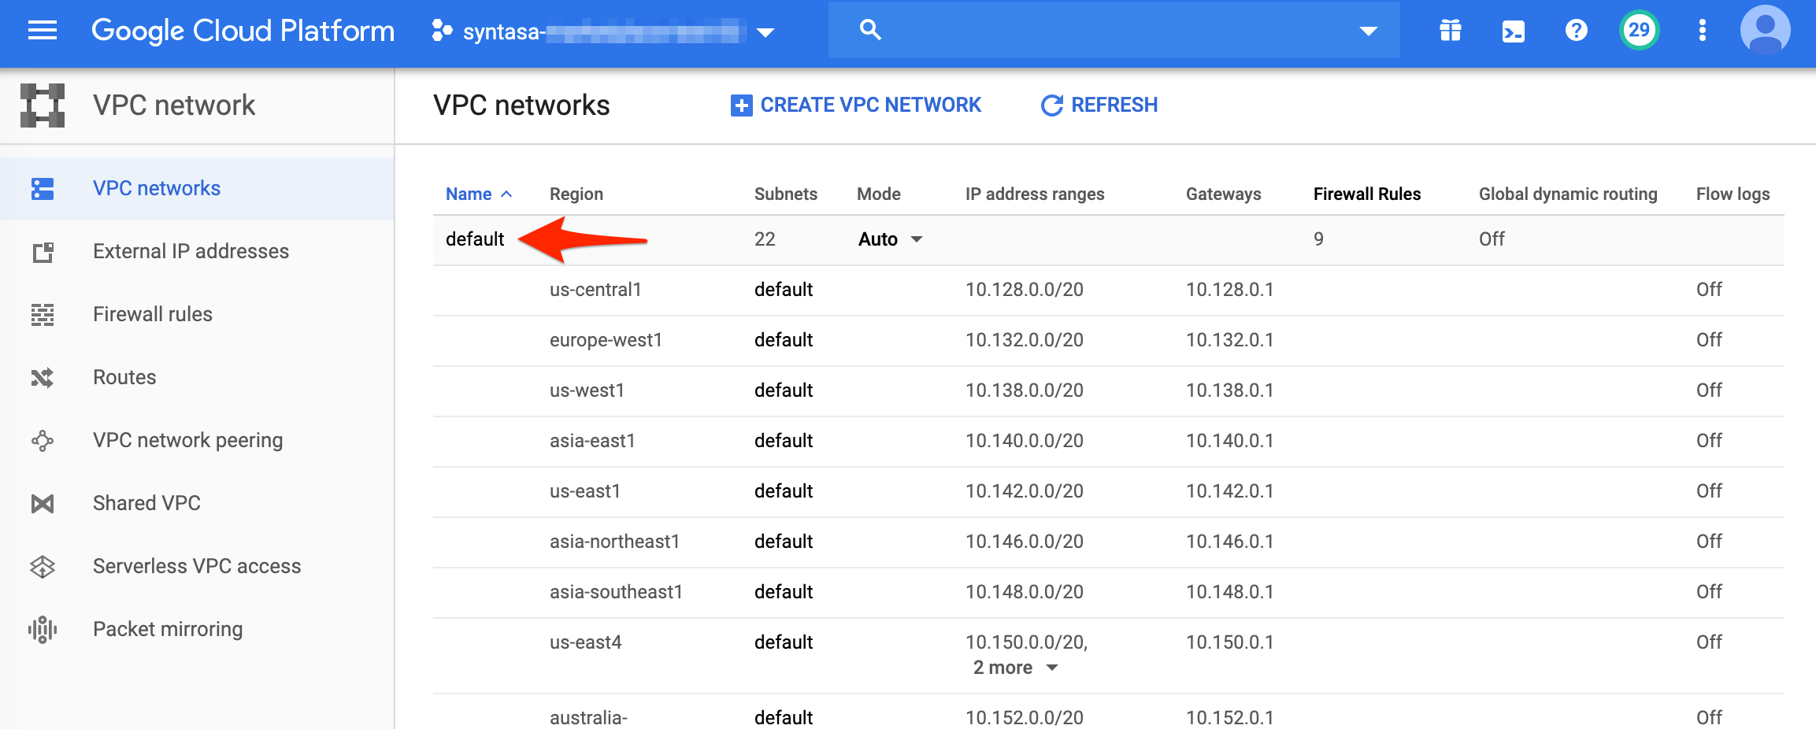Go to Firewall rules in sidebar
1816x729 pixels.
[153, 314]
